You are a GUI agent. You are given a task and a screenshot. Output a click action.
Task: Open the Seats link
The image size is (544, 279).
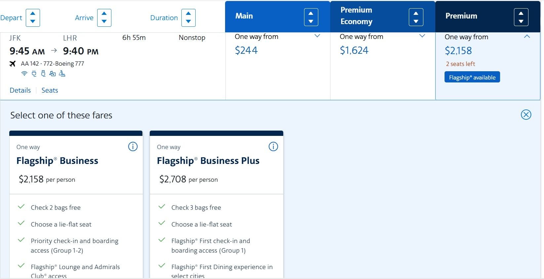click(50, 90)
